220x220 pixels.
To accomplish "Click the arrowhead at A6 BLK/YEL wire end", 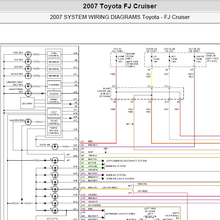I will [103, 161].
